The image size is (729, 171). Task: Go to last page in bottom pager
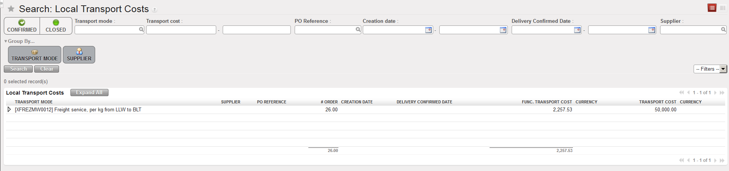(722, 160)
